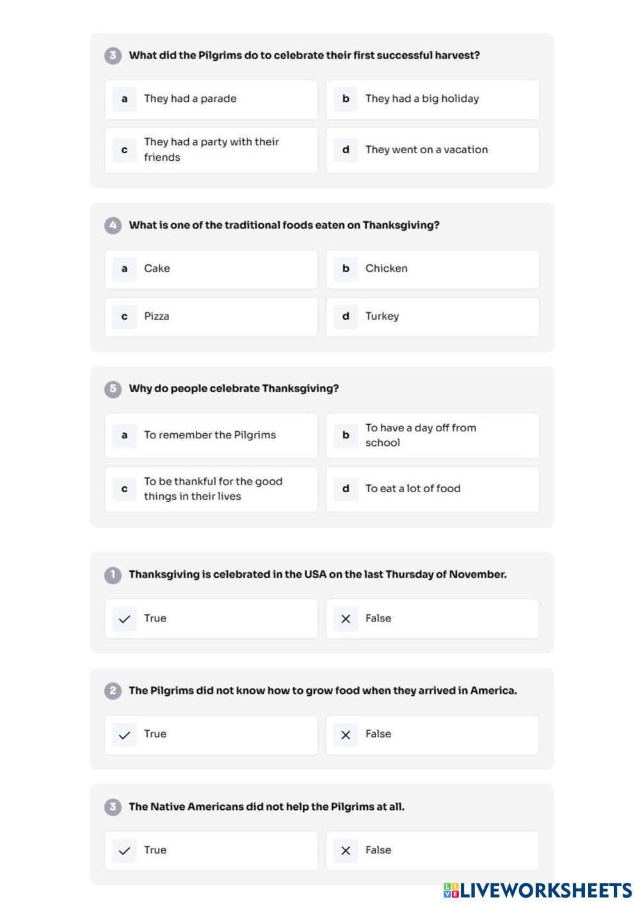Click the letter a badge beside Cake

pos(124,269)
